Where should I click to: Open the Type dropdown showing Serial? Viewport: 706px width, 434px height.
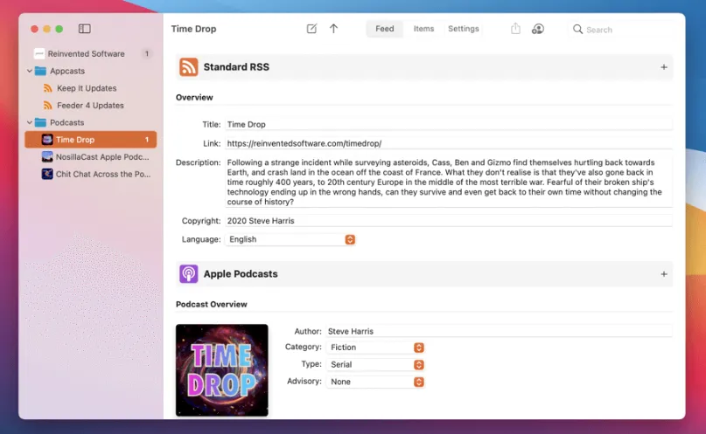click(375, 364)
